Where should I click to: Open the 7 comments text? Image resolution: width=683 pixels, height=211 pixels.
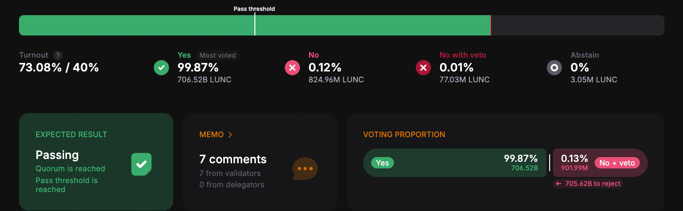(x=233, y=159)
